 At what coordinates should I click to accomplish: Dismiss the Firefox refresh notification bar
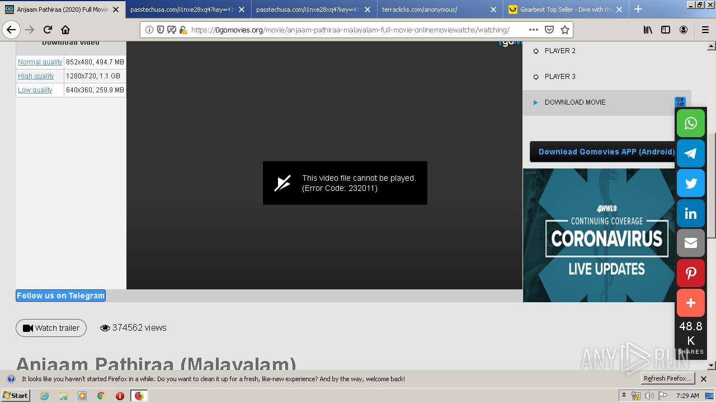click(x=704, y=379)
